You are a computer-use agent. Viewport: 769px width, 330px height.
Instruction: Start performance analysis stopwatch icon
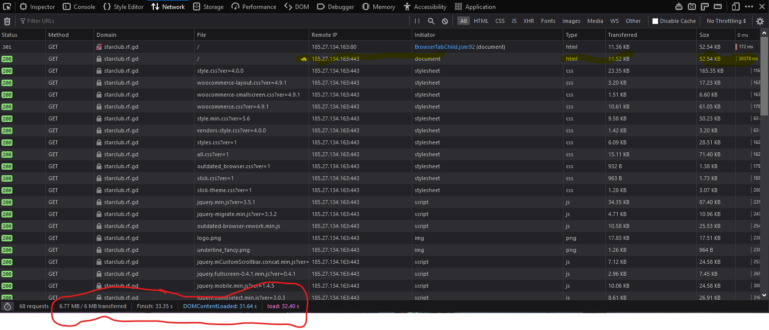point(7,306)
